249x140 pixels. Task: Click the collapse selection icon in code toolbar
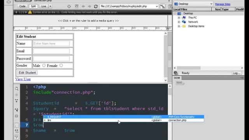pyautogui.click(x=16, y=101)
